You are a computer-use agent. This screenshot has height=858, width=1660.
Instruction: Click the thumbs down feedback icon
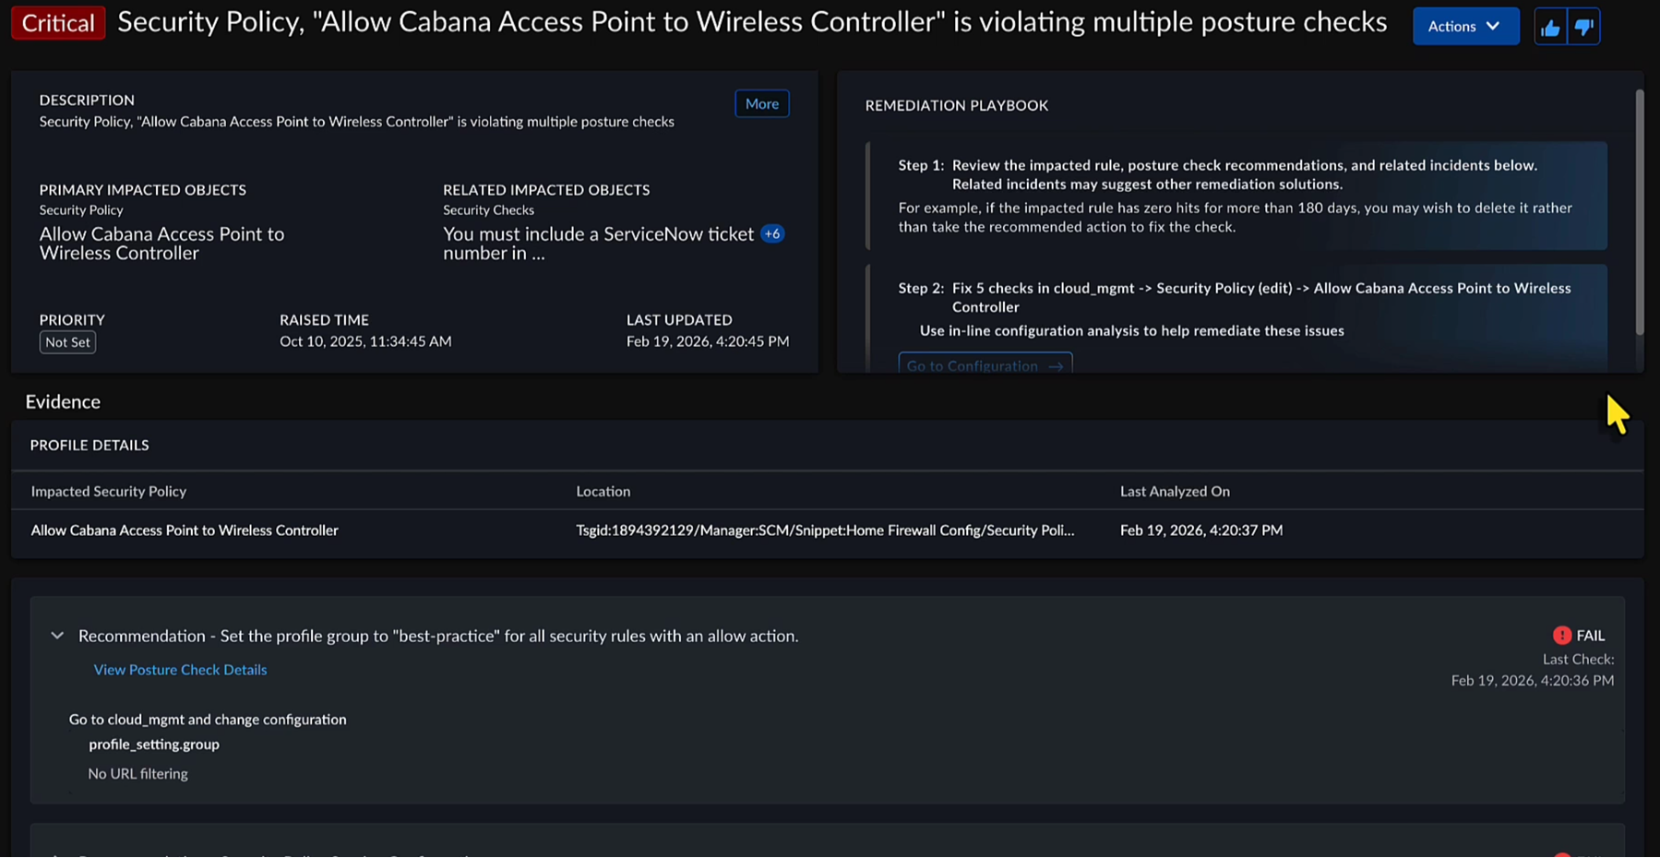click(1584, 28)
